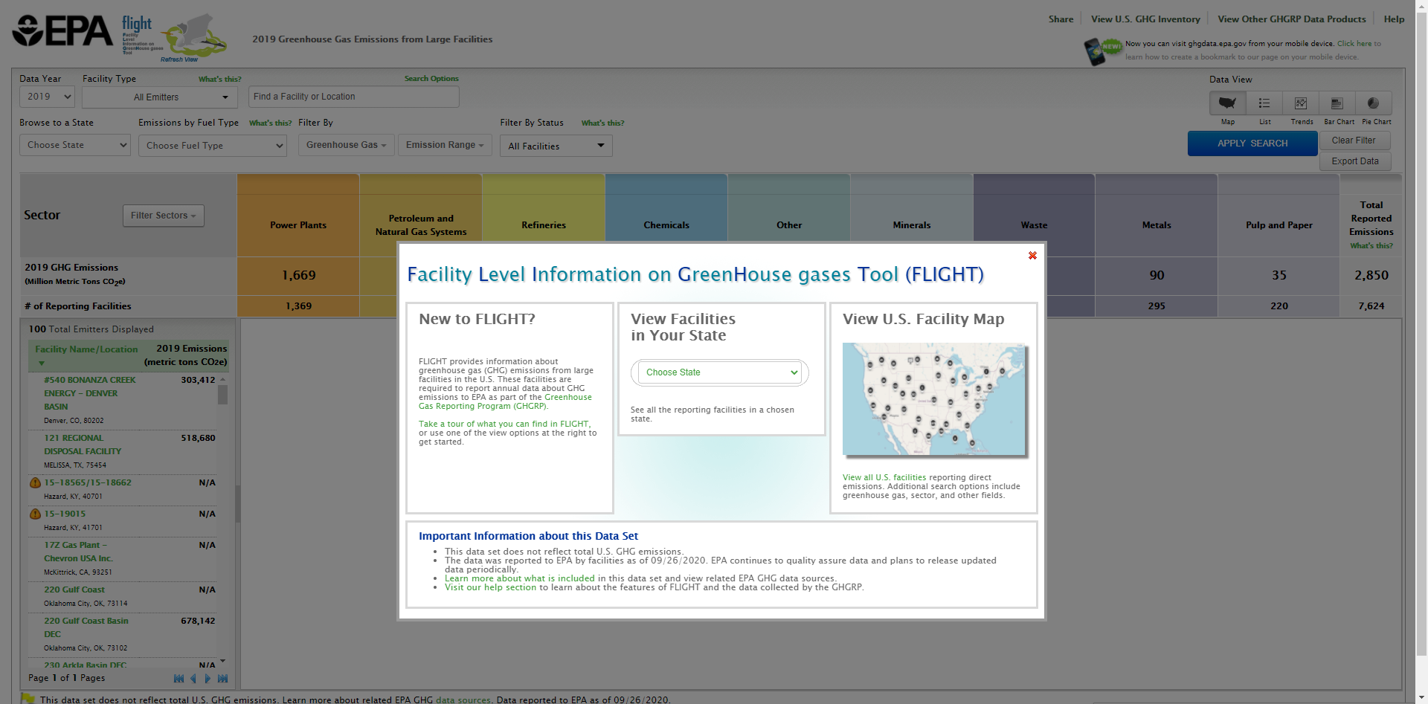Go to next page of emitters list
Viewport: 1428px width, 704px height.
point(208,679)
